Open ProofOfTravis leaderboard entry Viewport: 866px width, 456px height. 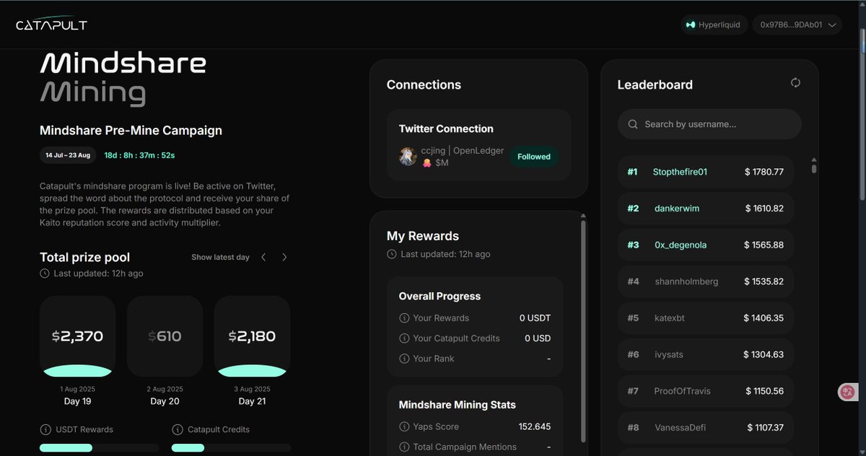pos(706,391)
